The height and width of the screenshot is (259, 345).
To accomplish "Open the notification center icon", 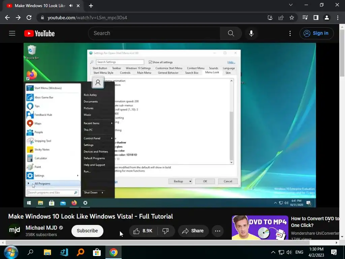I will 334,252.
